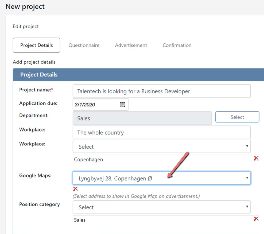This screenshot has height=234, width=264.
Task: Clear the selected Google Maps address
Action: click(x=76, y=189)
